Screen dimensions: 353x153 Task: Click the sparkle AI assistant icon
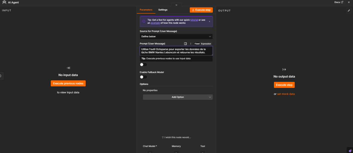[x=350, y=151]
